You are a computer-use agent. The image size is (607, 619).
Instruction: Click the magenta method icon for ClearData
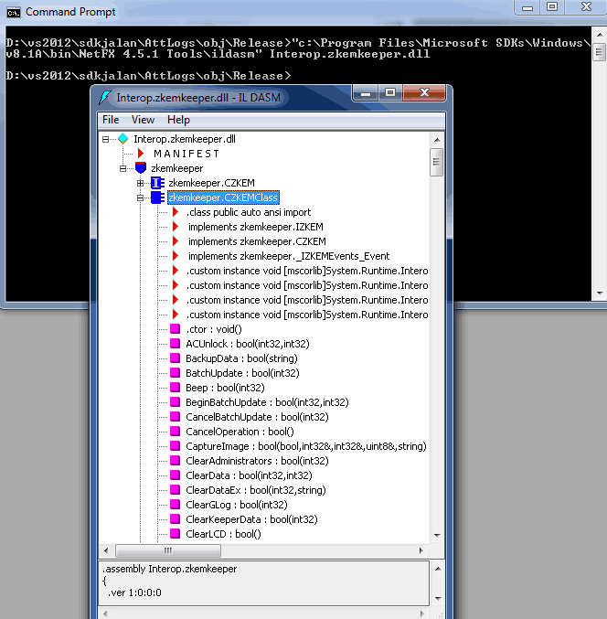click(x=175, y=475)
